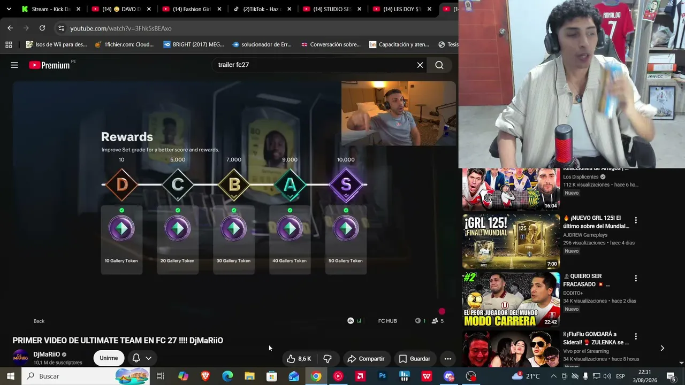Run the YouTube search with the magnifier button
Viewport: 685px width, 385px height.
[x=439, y=65]
